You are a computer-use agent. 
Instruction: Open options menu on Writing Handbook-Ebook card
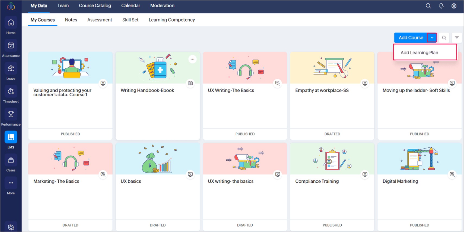pos(192,59)
